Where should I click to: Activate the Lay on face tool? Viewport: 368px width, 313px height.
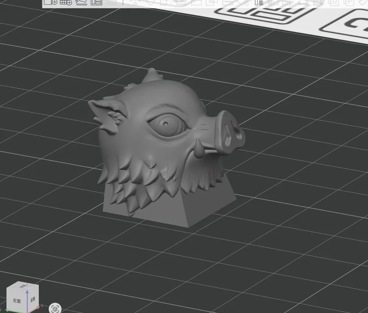pos(180,2)
